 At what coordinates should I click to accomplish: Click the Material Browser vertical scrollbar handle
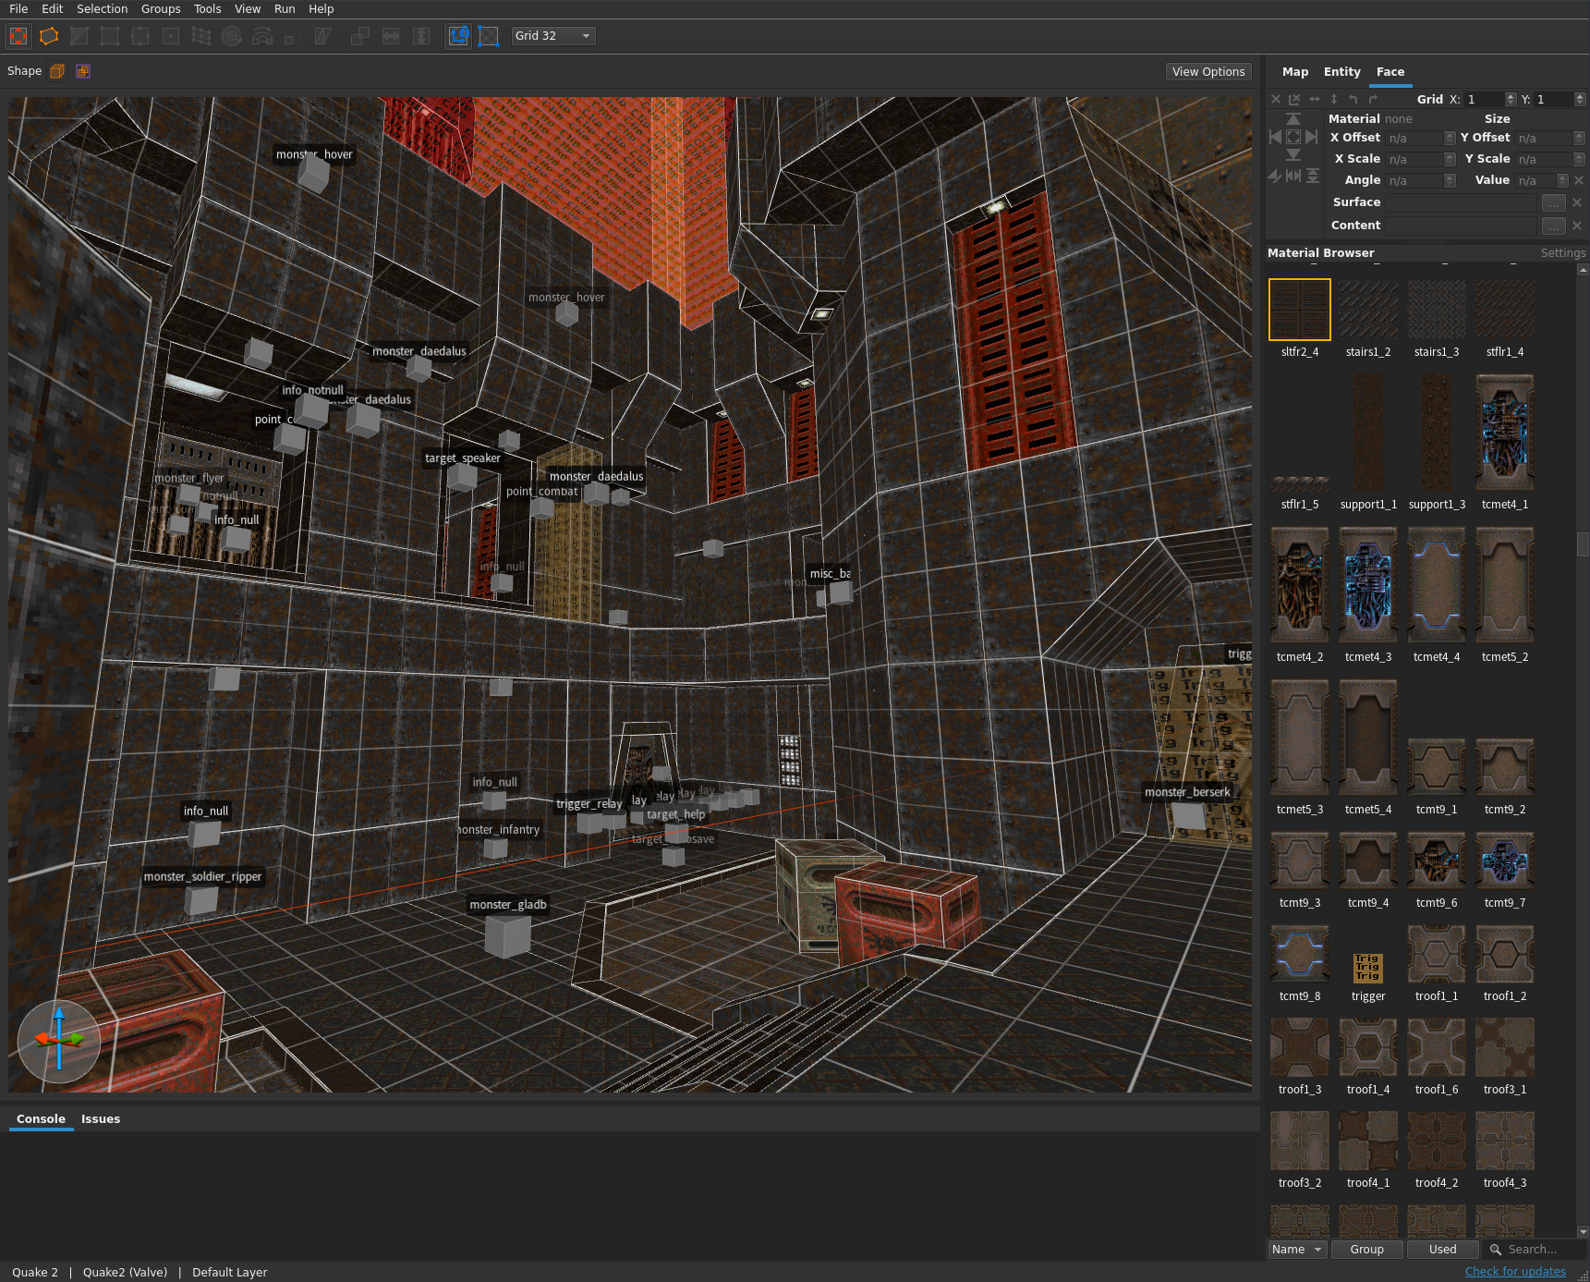tap(1583, 543)
